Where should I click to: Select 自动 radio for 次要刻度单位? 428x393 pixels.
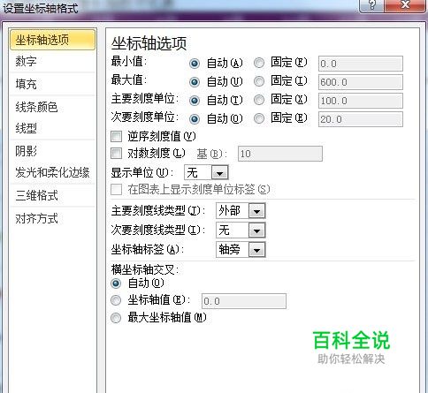point(195,119)
